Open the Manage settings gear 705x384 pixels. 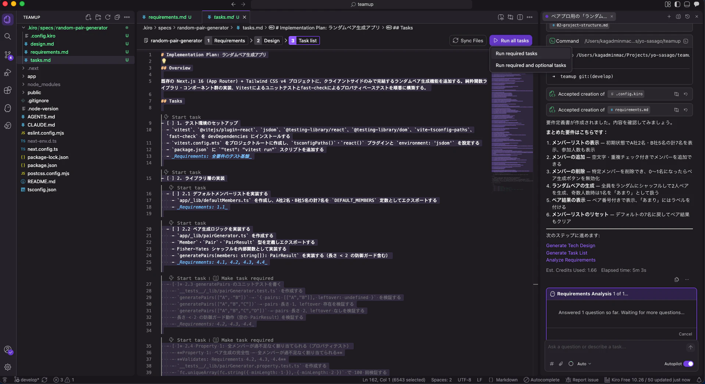[x=8, y=367]
